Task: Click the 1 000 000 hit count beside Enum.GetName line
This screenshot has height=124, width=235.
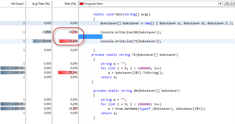Action: pyautogui.click(x=18, y=108)
